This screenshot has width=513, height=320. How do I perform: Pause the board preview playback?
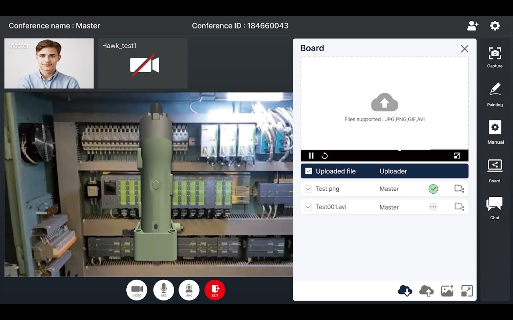(311, 156)
